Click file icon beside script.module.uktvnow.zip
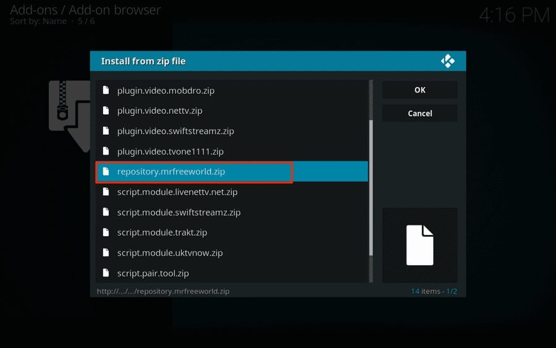 tap(106, 253)
